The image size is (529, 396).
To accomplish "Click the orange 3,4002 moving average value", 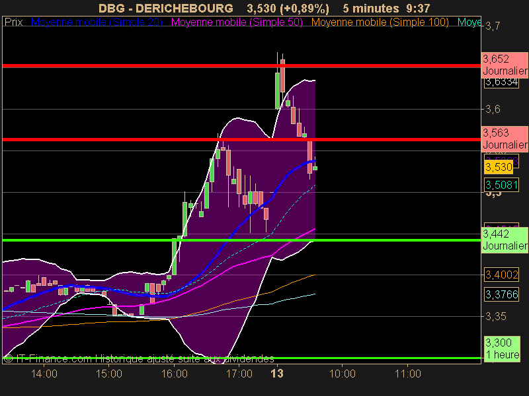I will click(x=501, y=275).
